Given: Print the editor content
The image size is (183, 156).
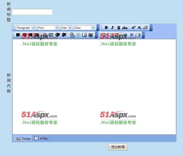Looking at the screenshot, I should (138, 35).
